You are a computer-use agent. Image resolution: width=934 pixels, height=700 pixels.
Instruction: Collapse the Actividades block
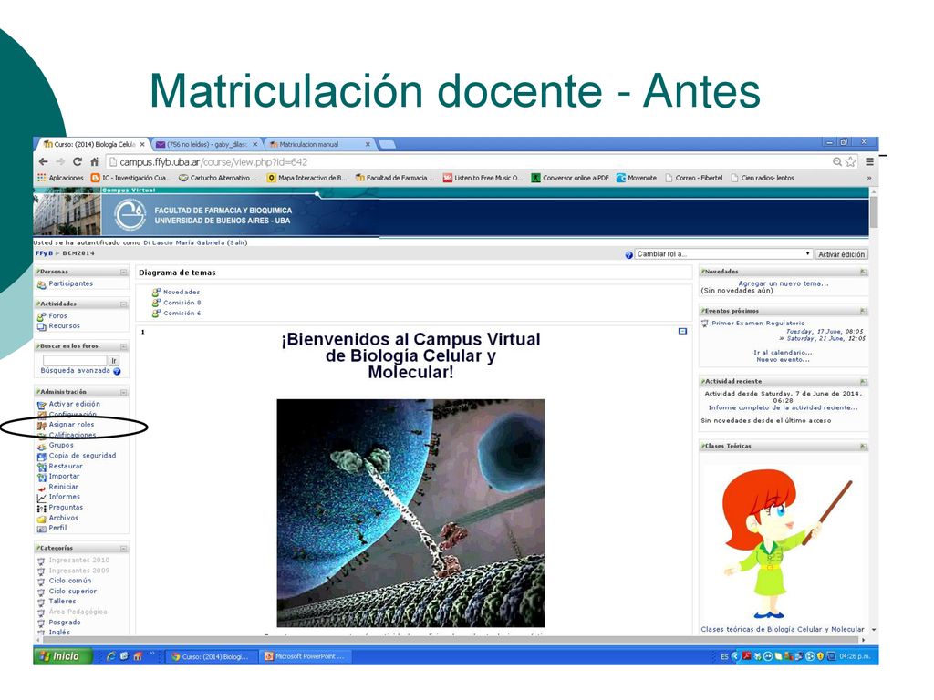click(x=124, y=304)
